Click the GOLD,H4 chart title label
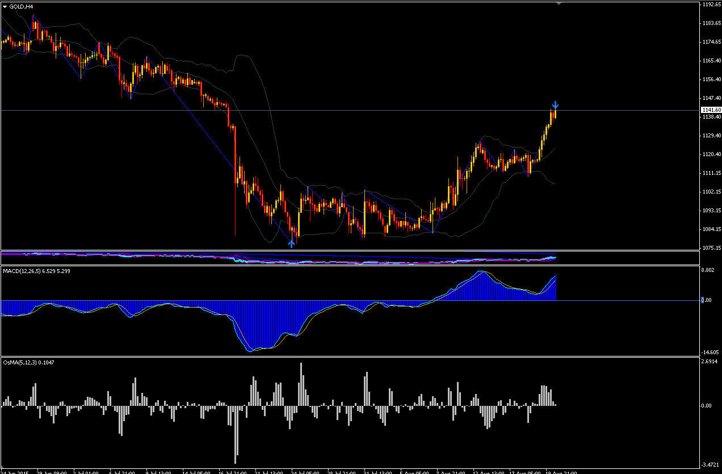This screenshot has width=722, height=474. pos(21,7)
